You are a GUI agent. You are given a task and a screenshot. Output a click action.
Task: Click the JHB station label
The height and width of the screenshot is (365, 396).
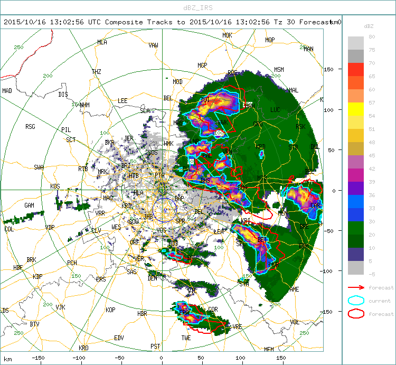(x=148, y=216)
